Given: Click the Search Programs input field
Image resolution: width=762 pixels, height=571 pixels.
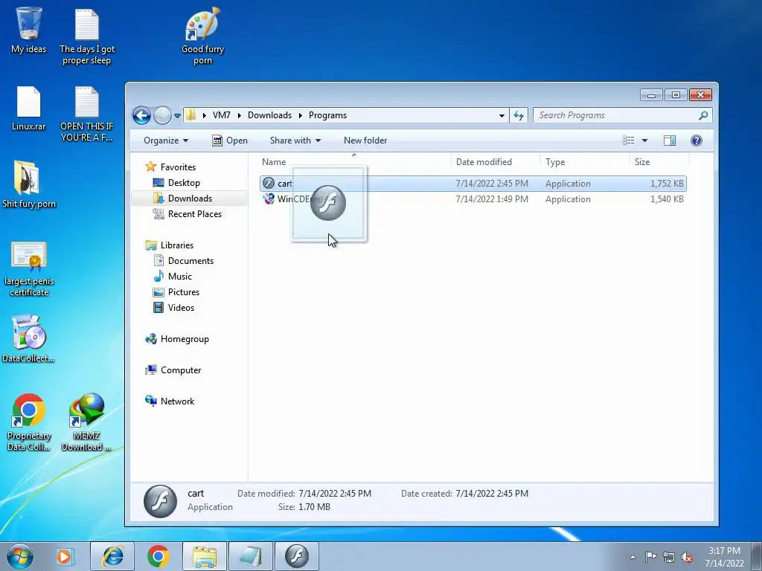Looking at the screenshot, I should point(615,115).
